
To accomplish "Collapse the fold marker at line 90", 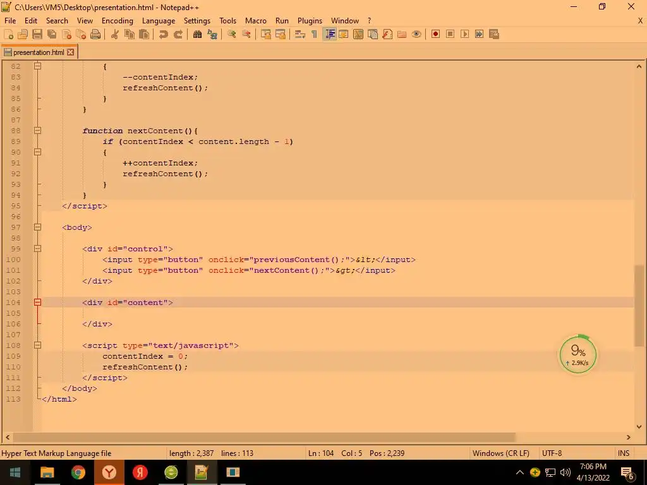I will (x=37, y=152).
